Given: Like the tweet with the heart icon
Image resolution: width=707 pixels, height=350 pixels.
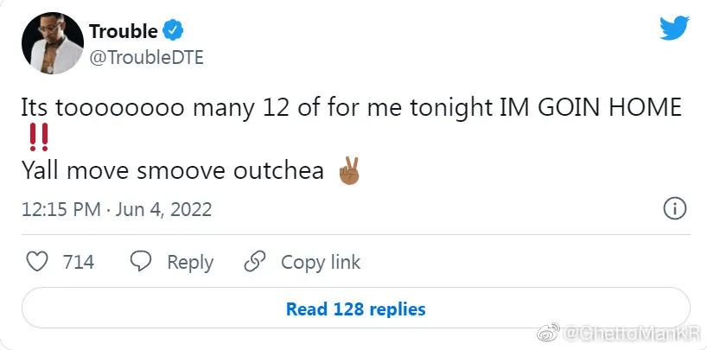Looking at the screenshot, I should [36, 262].
